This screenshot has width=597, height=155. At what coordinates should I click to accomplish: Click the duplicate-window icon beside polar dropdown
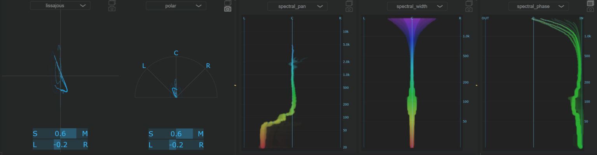tap(228, 3)
